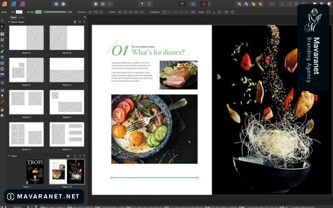Click the Smooth Curve action icon
333x208 pixels.
tap(131, 12)
